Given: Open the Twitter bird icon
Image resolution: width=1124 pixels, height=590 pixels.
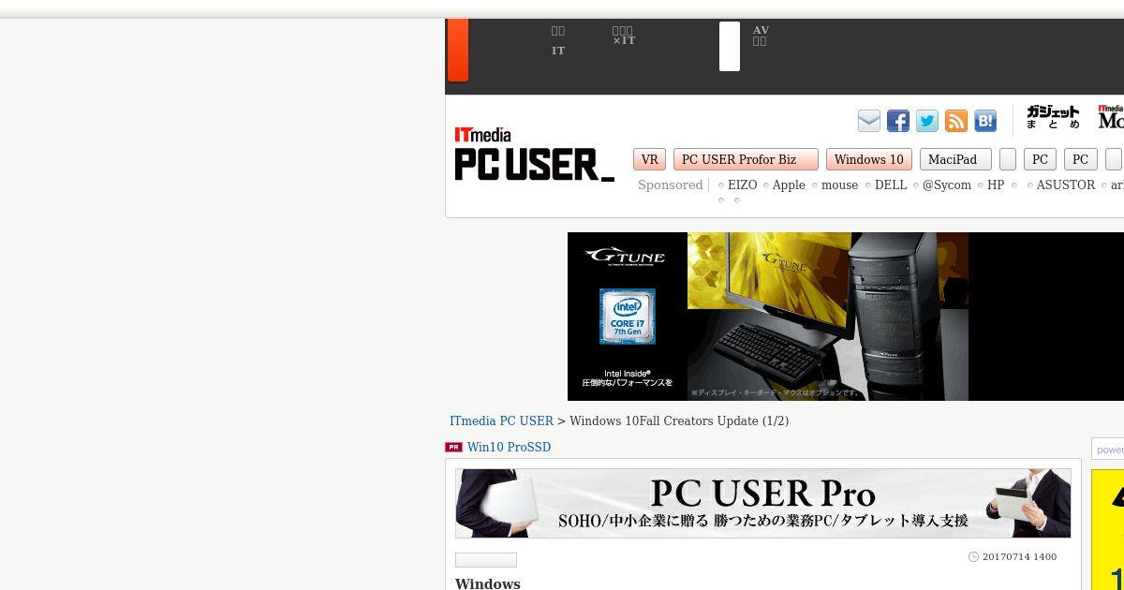Looking at the screenshot, I should (x=927, y=121).
